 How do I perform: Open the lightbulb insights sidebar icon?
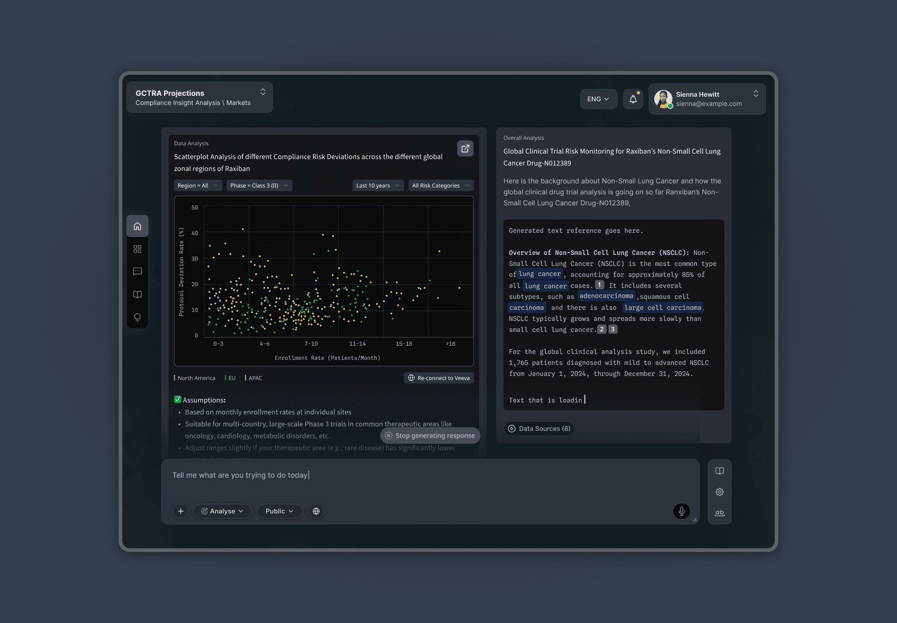click(137, 317)
